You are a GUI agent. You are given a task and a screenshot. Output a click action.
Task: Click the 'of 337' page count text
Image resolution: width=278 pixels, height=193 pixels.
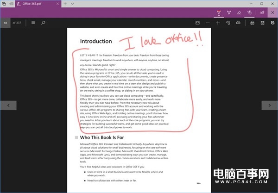tap(17, 23)
